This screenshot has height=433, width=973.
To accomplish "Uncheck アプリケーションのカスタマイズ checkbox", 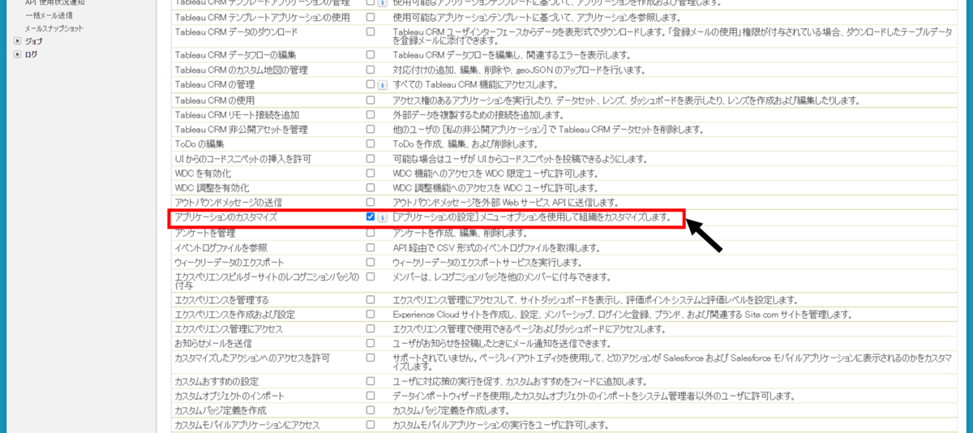I will (x=371, y=217).
